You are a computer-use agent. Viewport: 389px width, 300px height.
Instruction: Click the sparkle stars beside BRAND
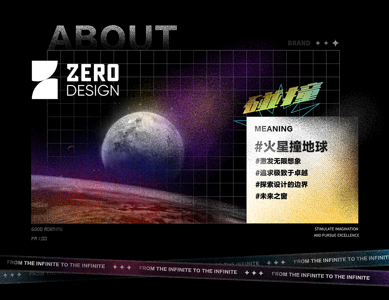pyautogui.click(x=327, y=43)
